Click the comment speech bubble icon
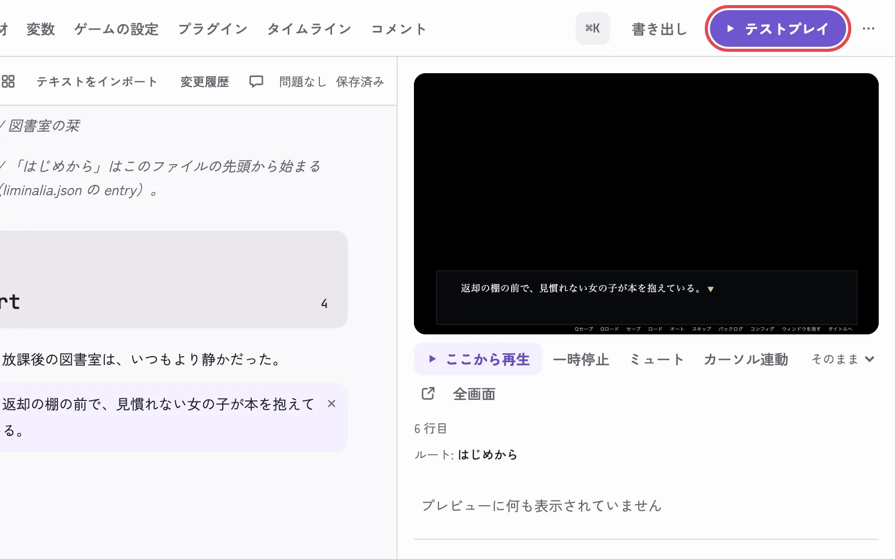The image size is (895, 559). click(x=256, y=81)
